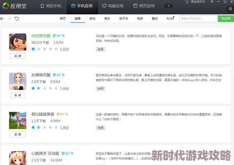
Task: Open the 女神换衣服 app thumbnail
Action: (18, 81)
